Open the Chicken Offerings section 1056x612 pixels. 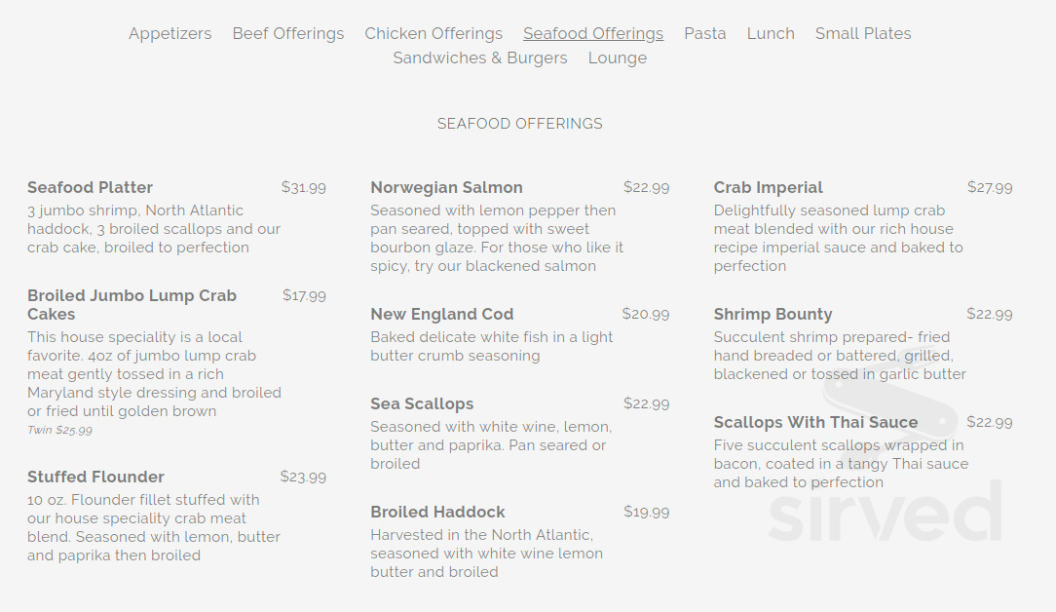click(x=434, y=33)
